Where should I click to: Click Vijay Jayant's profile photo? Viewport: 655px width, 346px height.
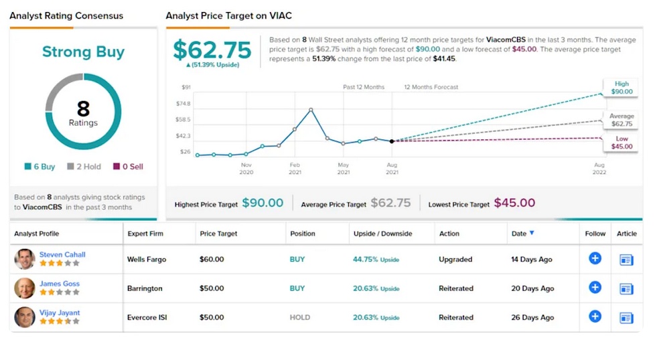tap(25, 317)
